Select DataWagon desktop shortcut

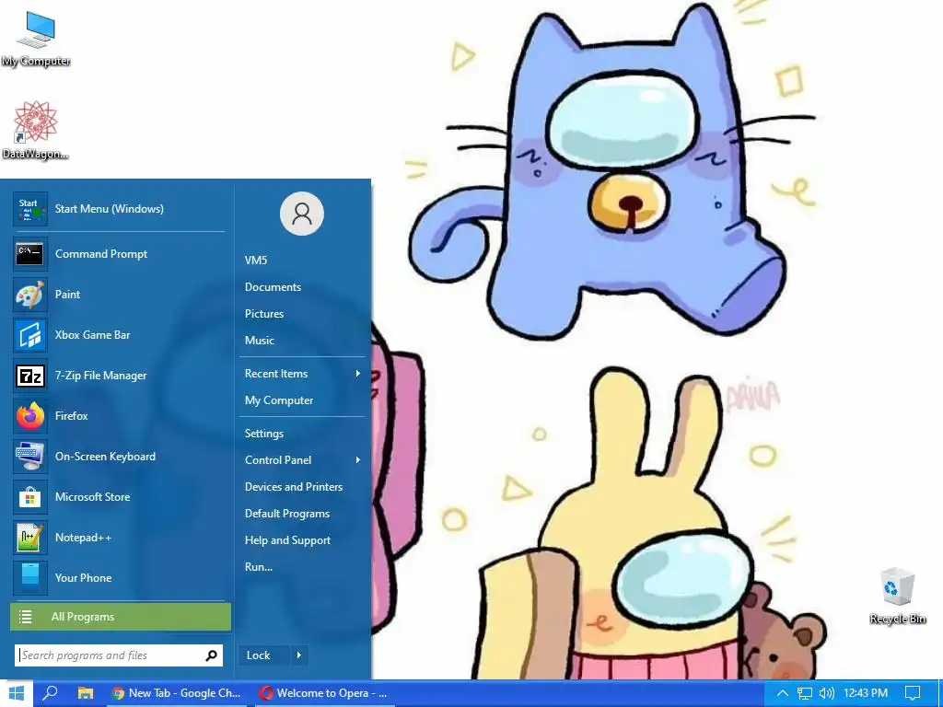point(36,131)
